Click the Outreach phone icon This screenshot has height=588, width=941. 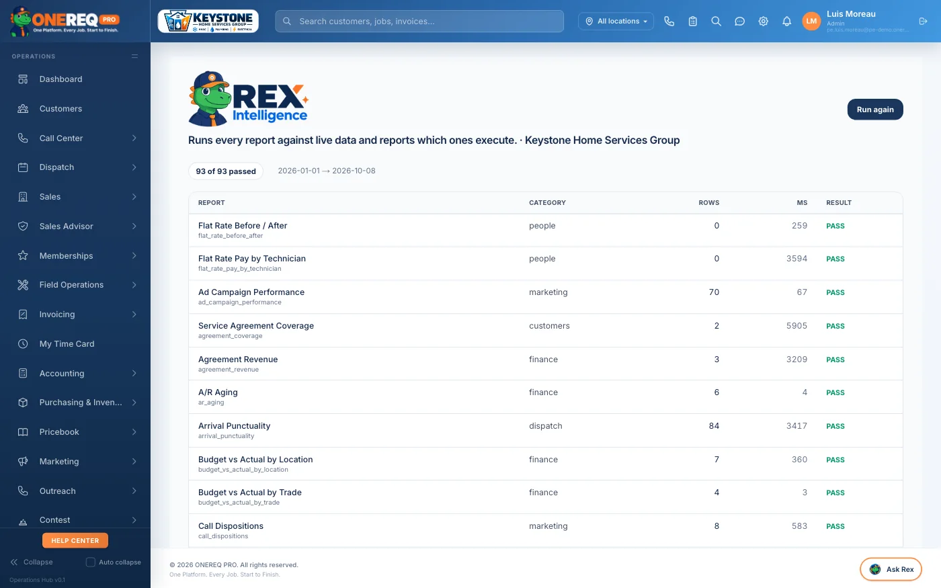pos(23,491)
